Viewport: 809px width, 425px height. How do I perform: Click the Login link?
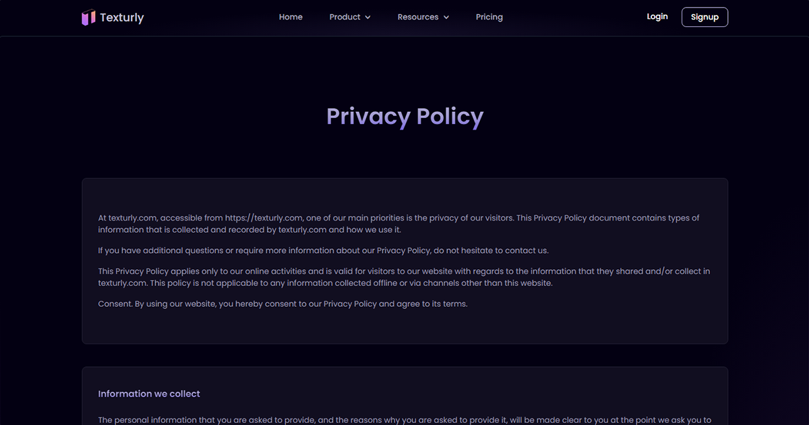coord(657,16)
